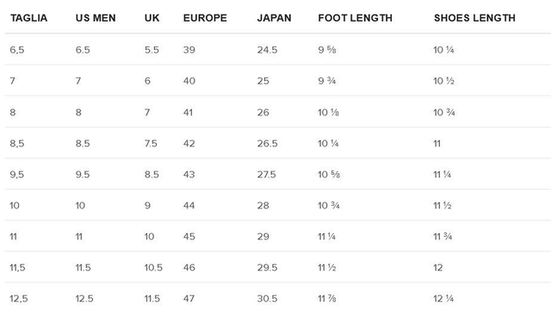
Task: Select the UK column header
Action: (x=152, y=18)
